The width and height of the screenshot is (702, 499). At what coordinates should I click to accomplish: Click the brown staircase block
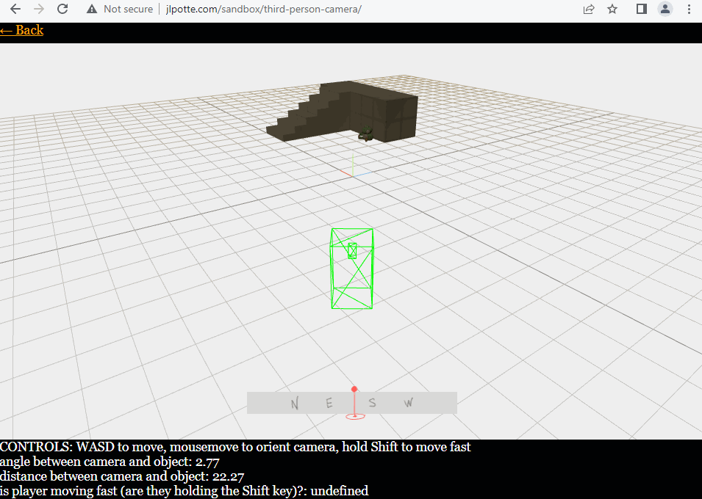tap(343, 111)
